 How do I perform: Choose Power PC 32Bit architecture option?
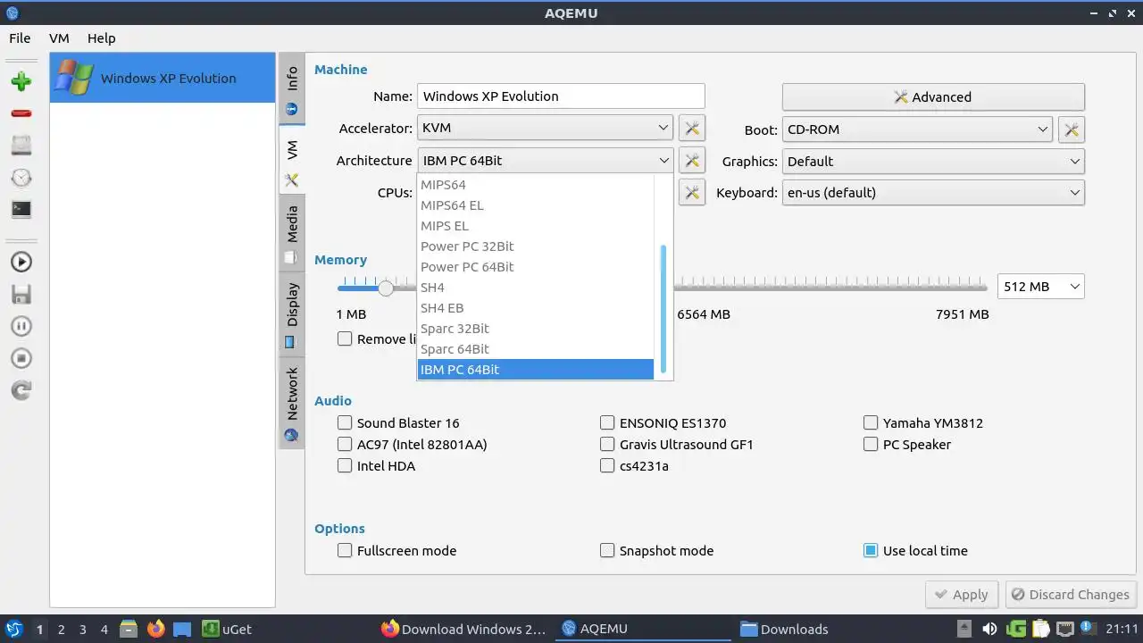536,246
